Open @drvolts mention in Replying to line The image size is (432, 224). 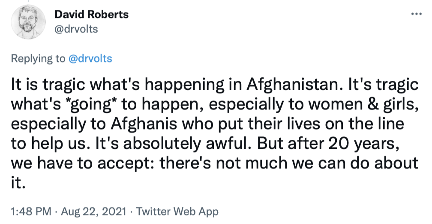[x=90, y=58]
